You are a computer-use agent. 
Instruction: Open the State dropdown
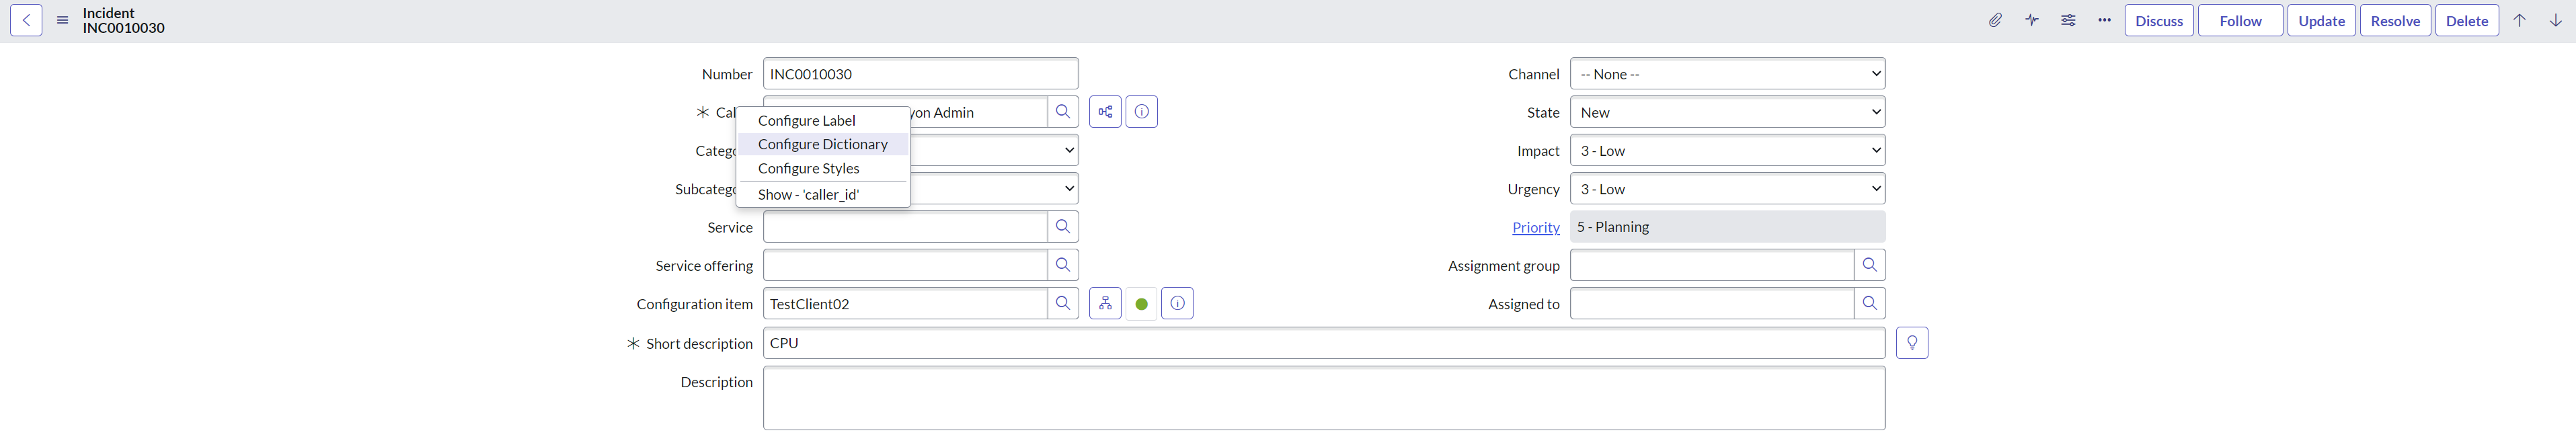(x=1727, y=112)
